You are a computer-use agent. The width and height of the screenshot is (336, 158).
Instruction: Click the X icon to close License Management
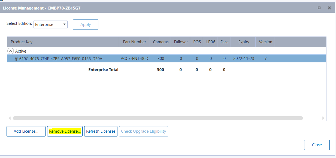pyautogui.click(x=329, y=8)
